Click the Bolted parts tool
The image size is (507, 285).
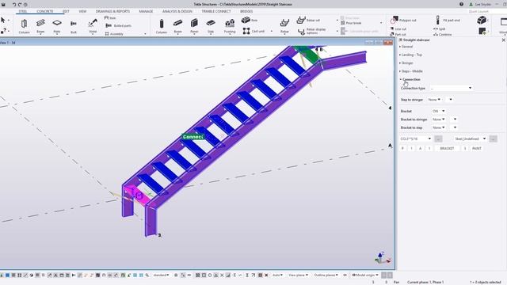[118, 25]
